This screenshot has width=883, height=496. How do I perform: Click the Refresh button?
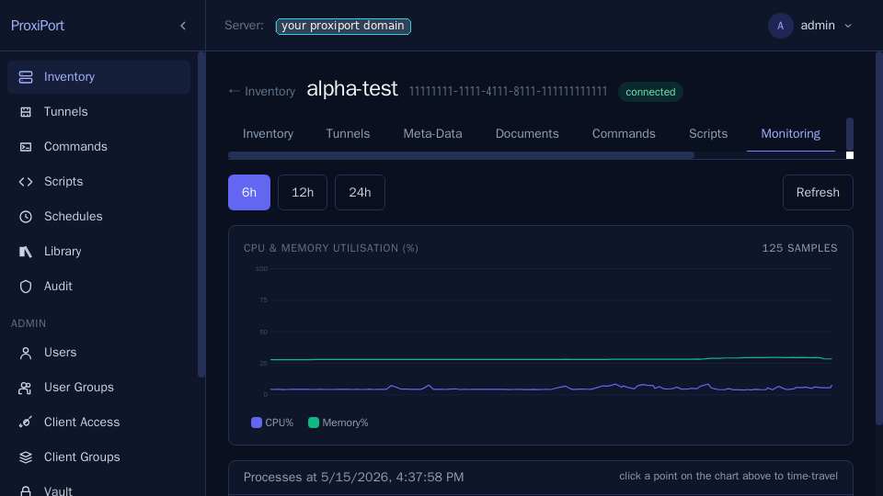(818, 192)
